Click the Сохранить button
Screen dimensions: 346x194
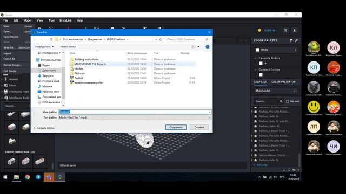tap(176, 127)
